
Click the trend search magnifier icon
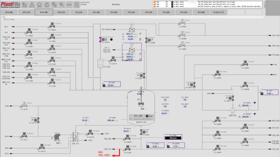[x=62, y=5]
